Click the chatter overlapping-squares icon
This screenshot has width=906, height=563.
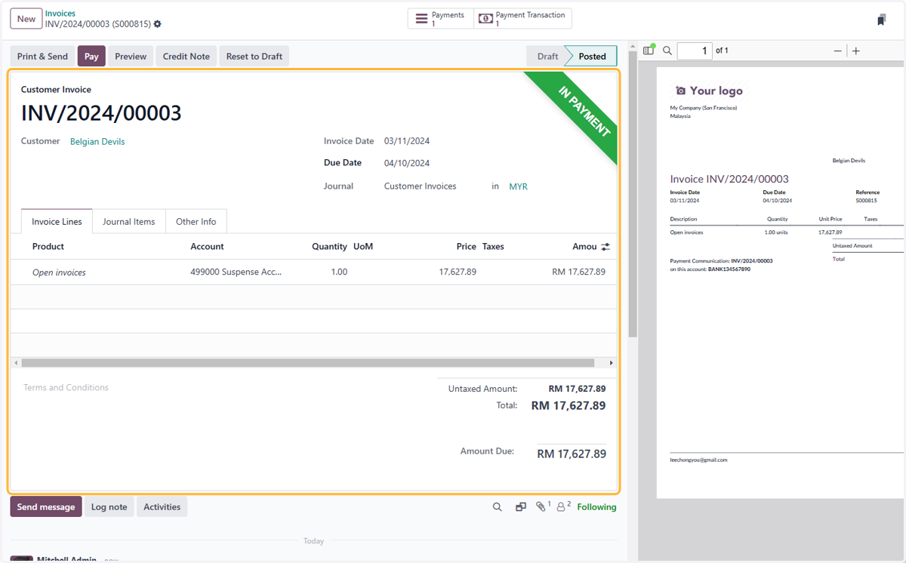pyautogui.click(x=521, y=507)
